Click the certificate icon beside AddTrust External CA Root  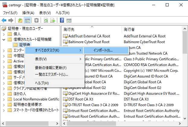click(x=65, y=36)
